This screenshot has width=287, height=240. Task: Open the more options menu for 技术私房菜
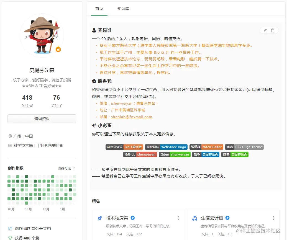tap(179, 218)
